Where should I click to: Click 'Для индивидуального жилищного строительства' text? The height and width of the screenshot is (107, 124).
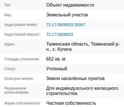[82, 91]
